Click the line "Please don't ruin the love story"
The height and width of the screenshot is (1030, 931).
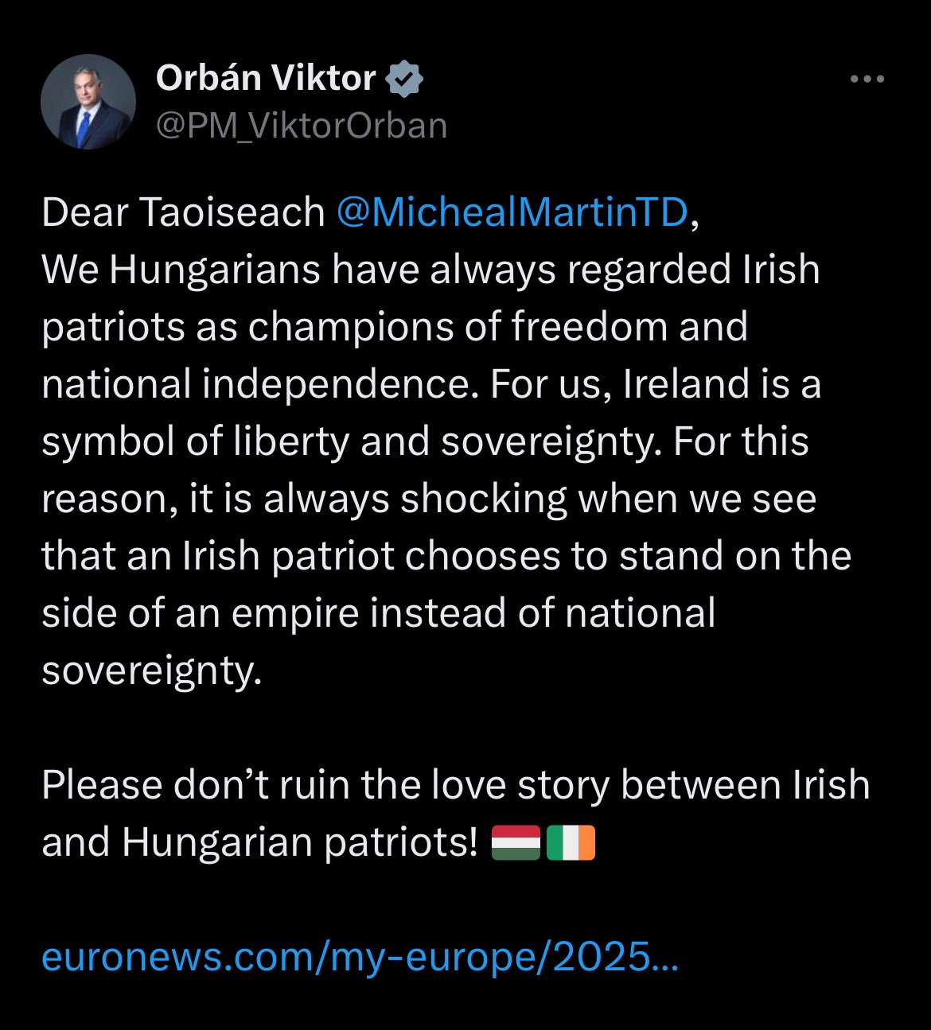[326, 785]
